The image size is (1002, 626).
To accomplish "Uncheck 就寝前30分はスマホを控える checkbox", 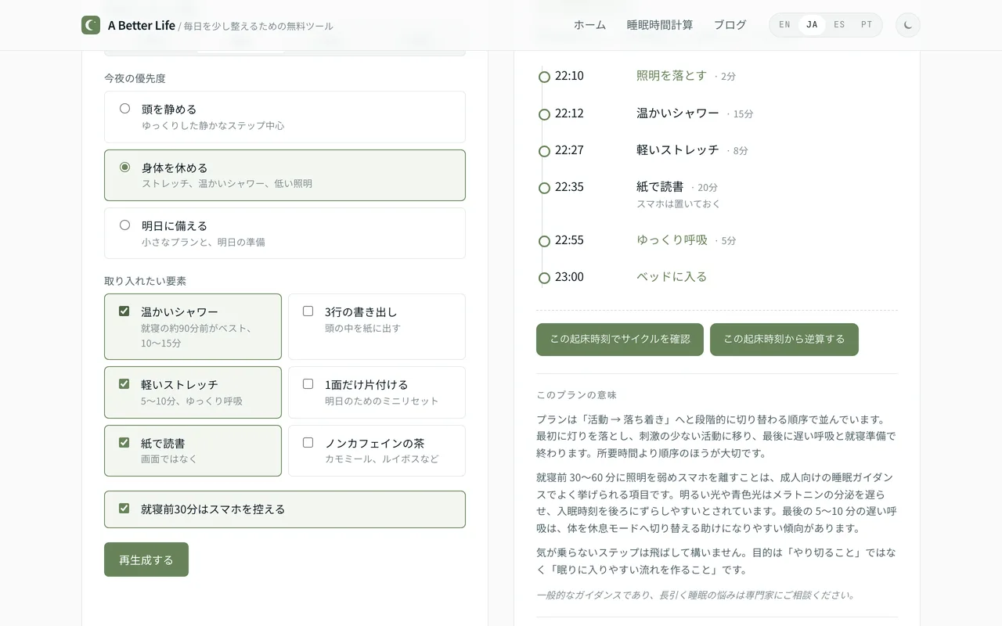I will [x=124, y=509].
